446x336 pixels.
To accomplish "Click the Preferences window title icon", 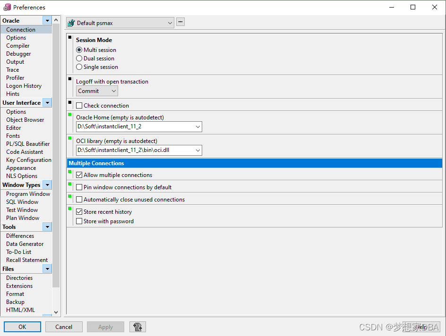I will pyautogui.click(x=7, y=7).
